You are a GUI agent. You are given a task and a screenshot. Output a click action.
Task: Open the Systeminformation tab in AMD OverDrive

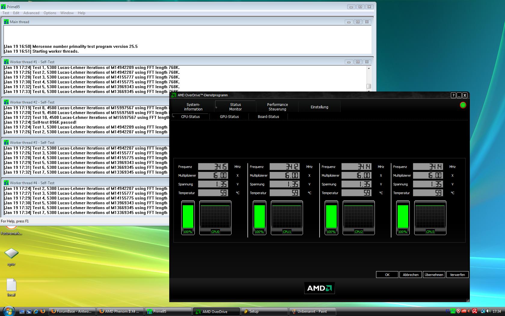click(193, 107)
